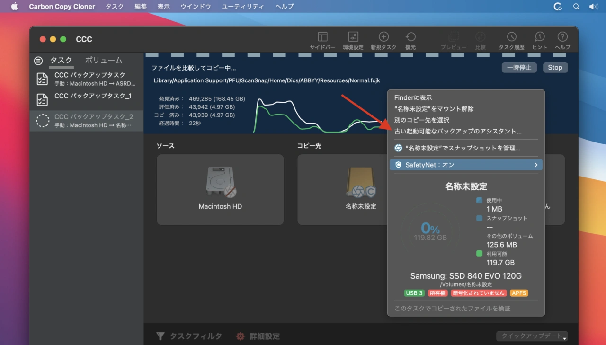Screen dimensions: 606x345
Task: Toggle the サイドバー toolbar icon
Action: click(x=322, y=37)
